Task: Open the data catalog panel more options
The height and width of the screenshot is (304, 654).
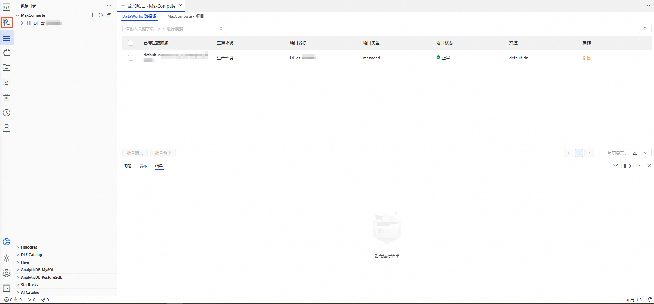Action: coord(109,6)
